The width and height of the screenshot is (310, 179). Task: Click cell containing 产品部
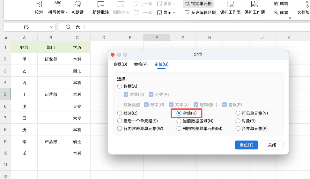click(51, 141)
